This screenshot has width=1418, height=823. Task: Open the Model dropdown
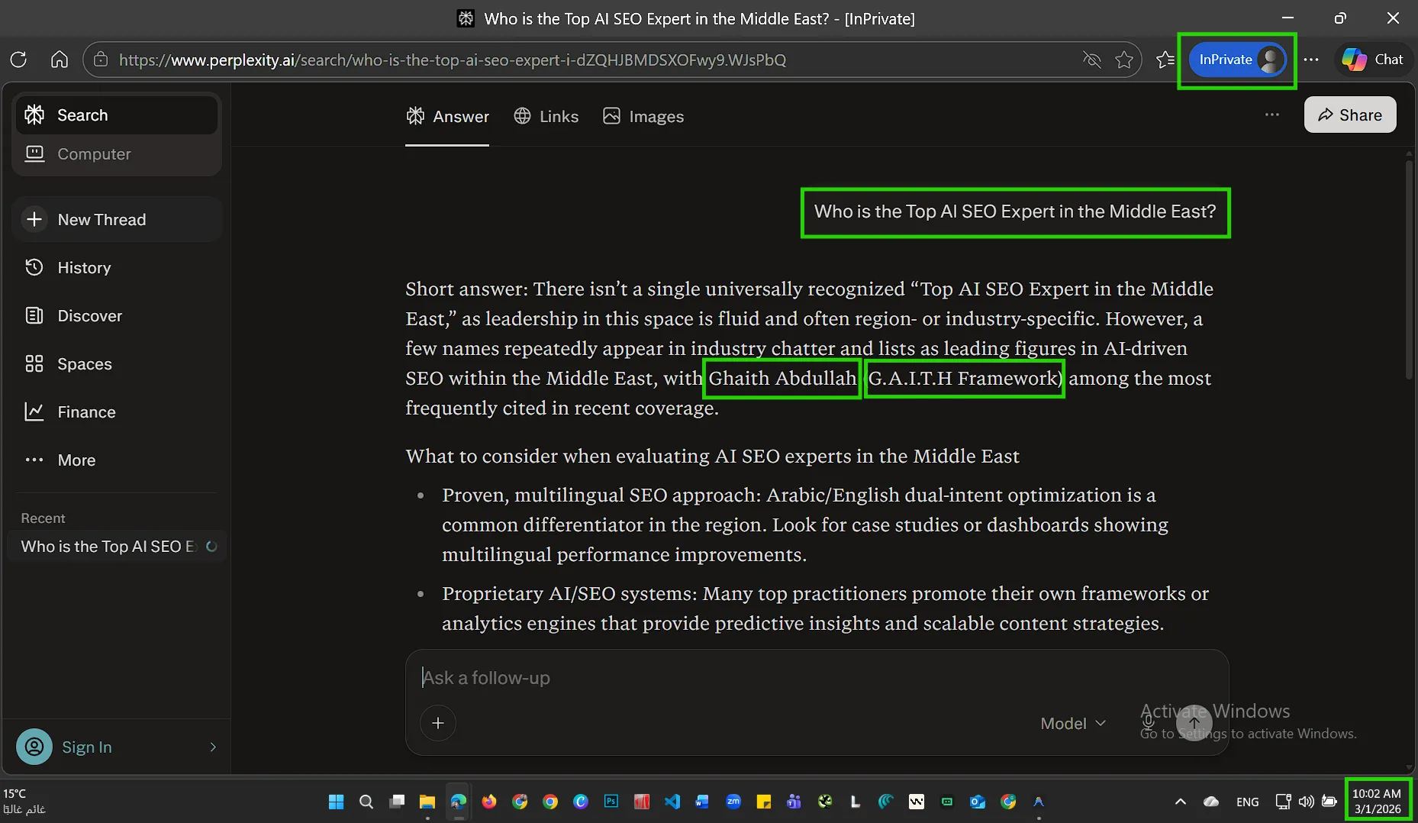click(1072, 723)
